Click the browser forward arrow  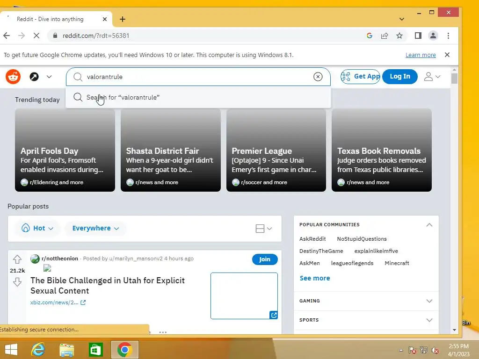pos(22,36)
